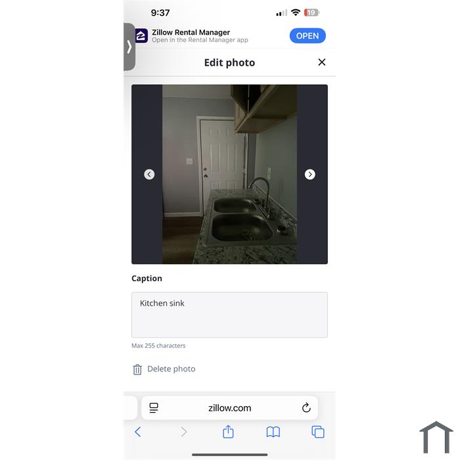Screen dimensions: 460x460
Task: Tap the Zillow Rental Manager app icon
Action: pyautogui.click(x=141, y=35)
